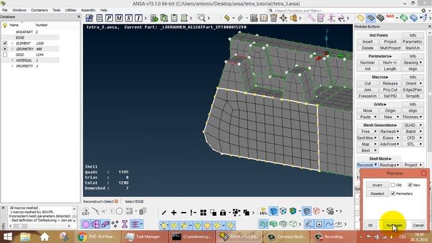Click the padlock lock-view icon

point(223,213)
